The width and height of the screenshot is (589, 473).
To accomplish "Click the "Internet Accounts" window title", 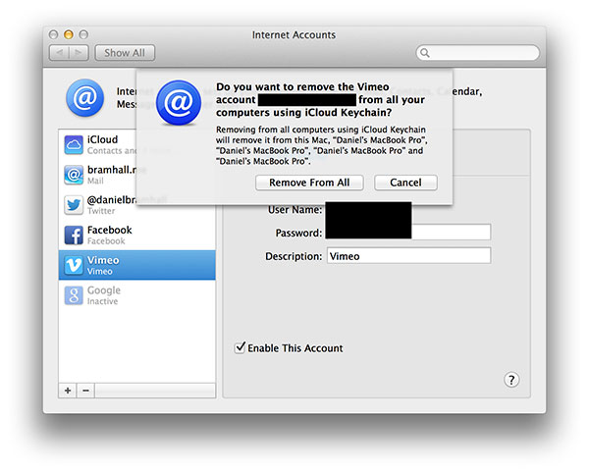I will coord(294,35).
